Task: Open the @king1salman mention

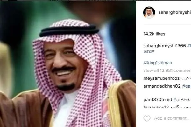Action: coord(158,63)
